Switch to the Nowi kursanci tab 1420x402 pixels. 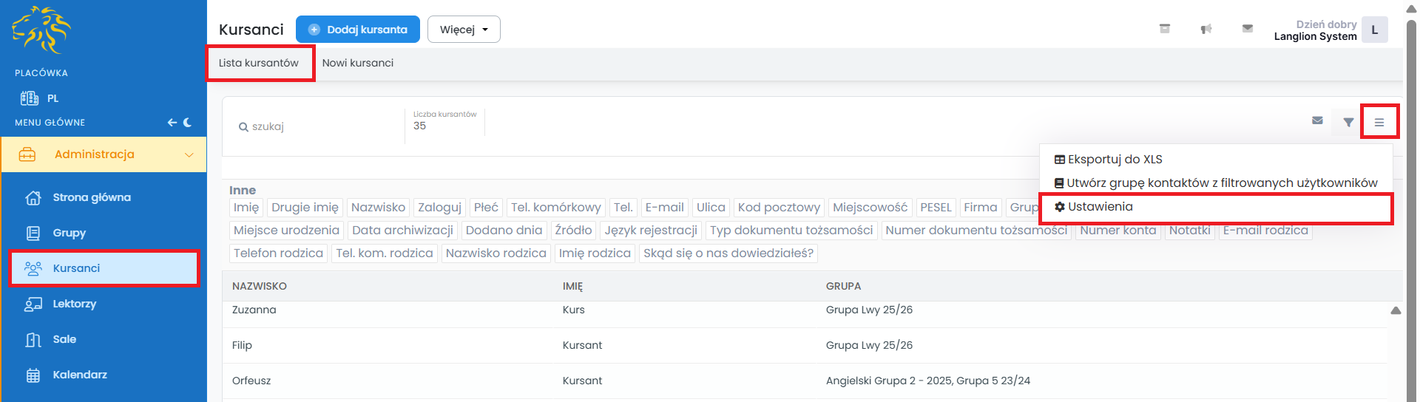[357, 63]
